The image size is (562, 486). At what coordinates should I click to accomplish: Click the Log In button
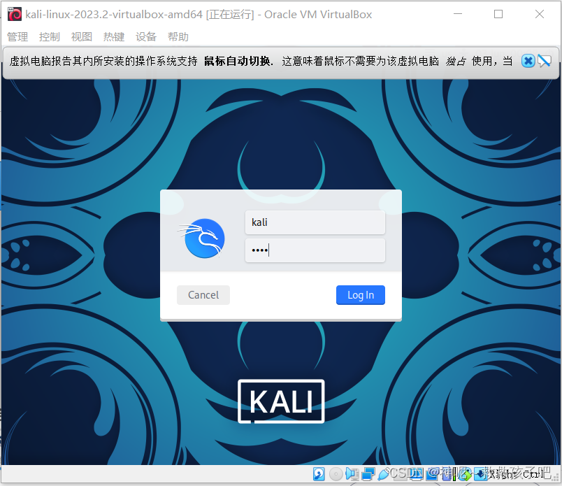coord(361,295)
